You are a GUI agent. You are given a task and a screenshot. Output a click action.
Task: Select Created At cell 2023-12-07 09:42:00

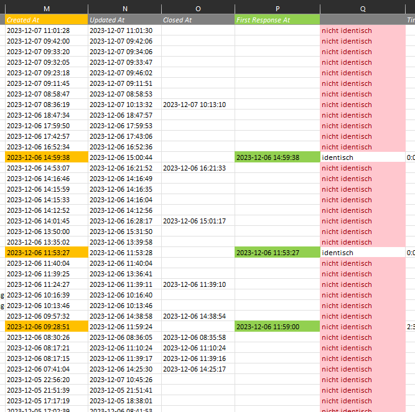47,41
